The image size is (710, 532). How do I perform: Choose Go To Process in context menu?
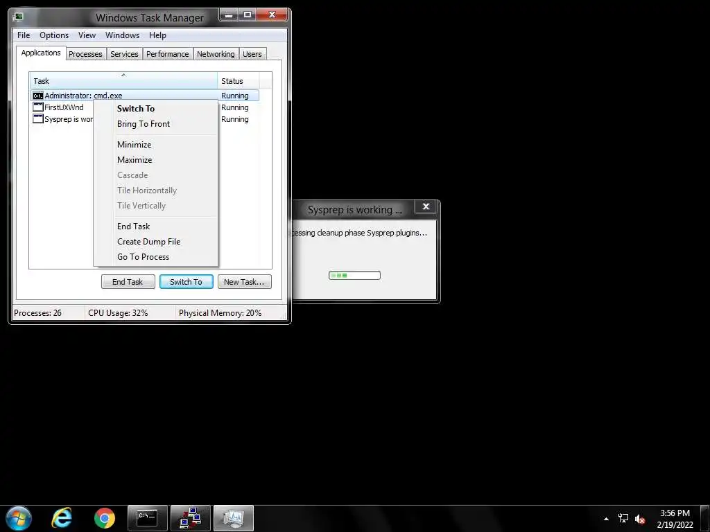[156, 257]
